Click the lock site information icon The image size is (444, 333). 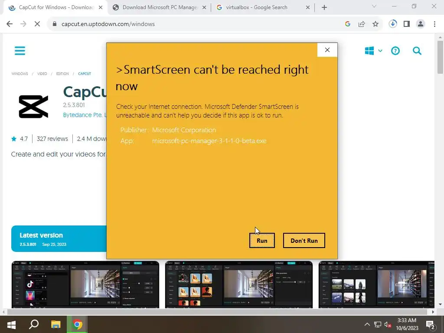coord(55,24)
